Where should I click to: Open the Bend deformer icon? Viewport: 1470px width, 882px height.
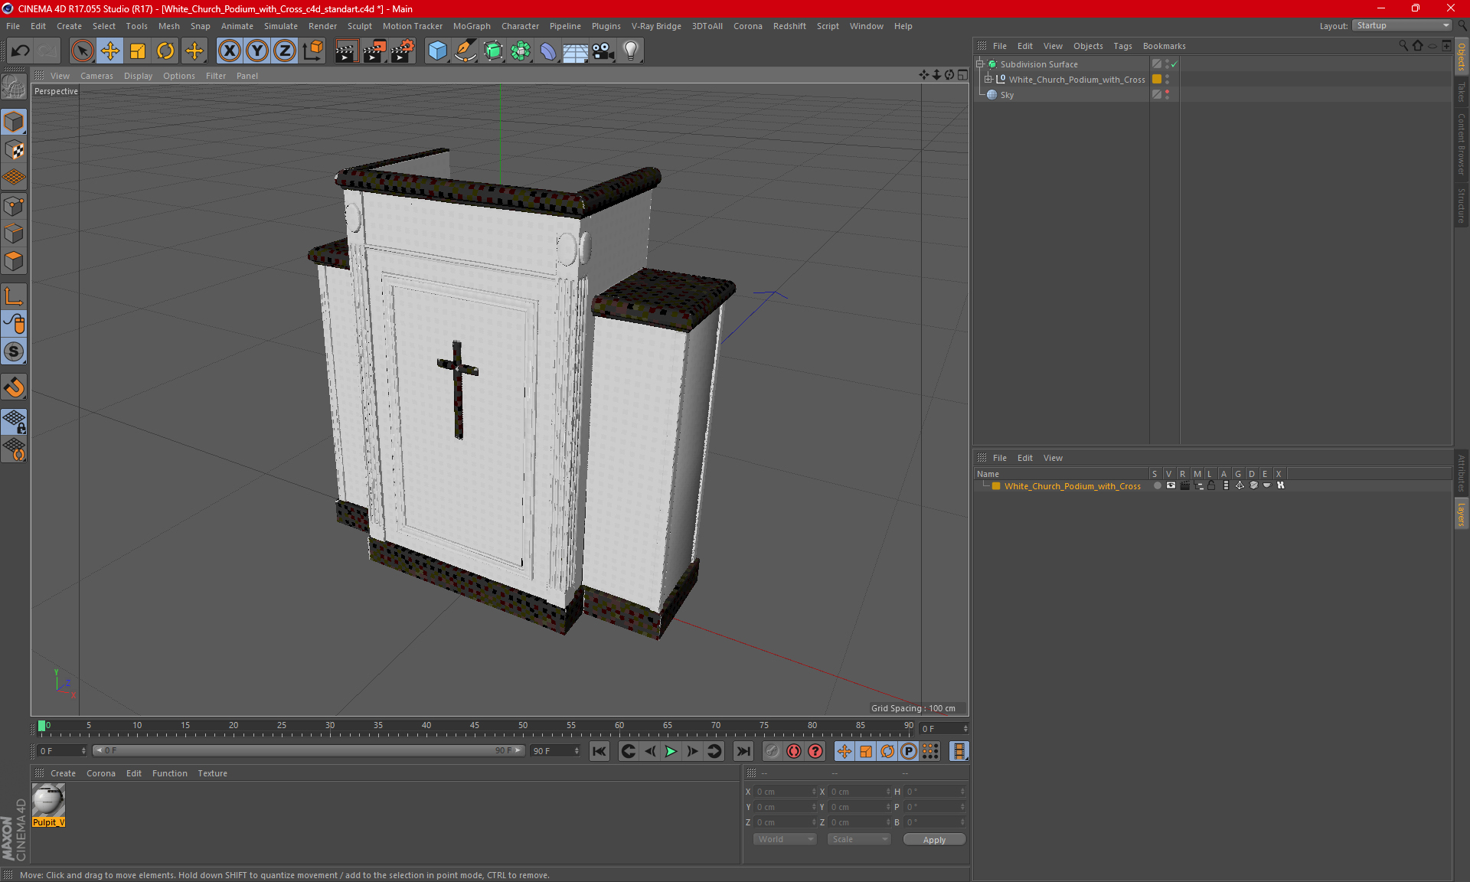[x=548, y=51]
